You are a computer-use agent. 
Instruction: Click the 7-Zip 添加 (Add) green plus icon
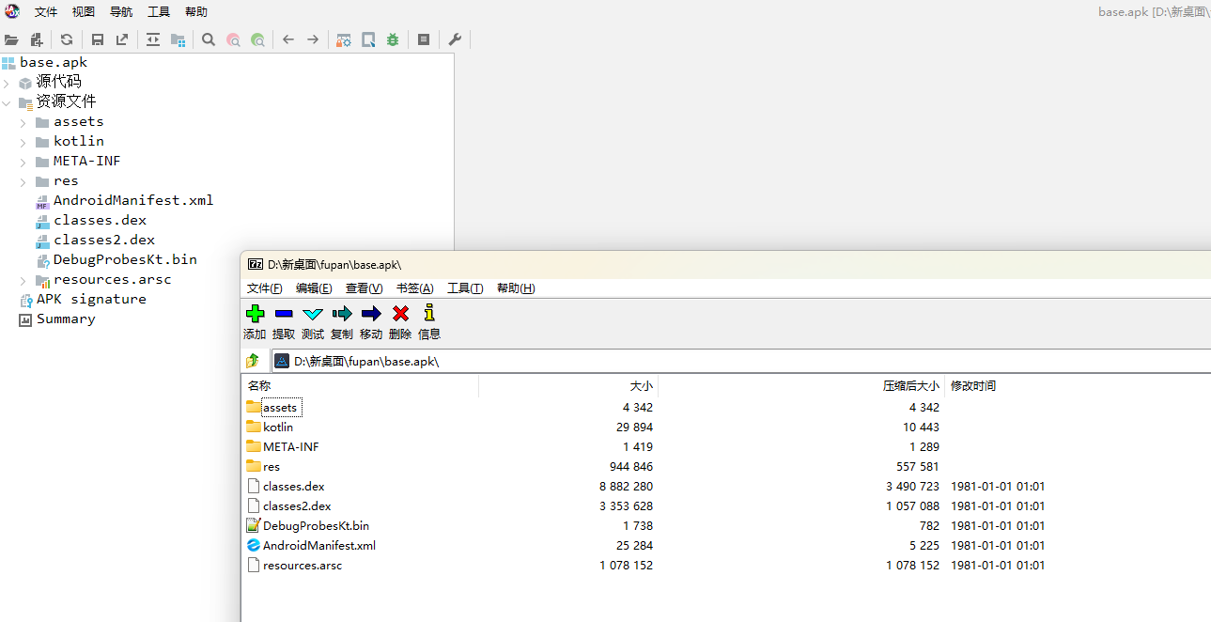click(255, 314)
